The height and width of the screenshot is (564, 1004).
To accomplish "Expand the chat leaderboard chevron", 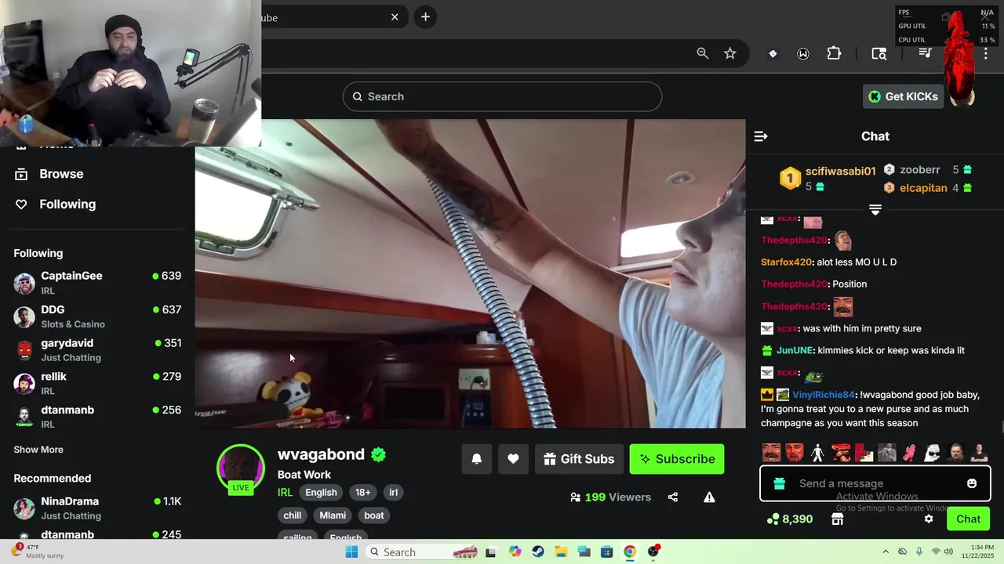I will pos(875,210).
